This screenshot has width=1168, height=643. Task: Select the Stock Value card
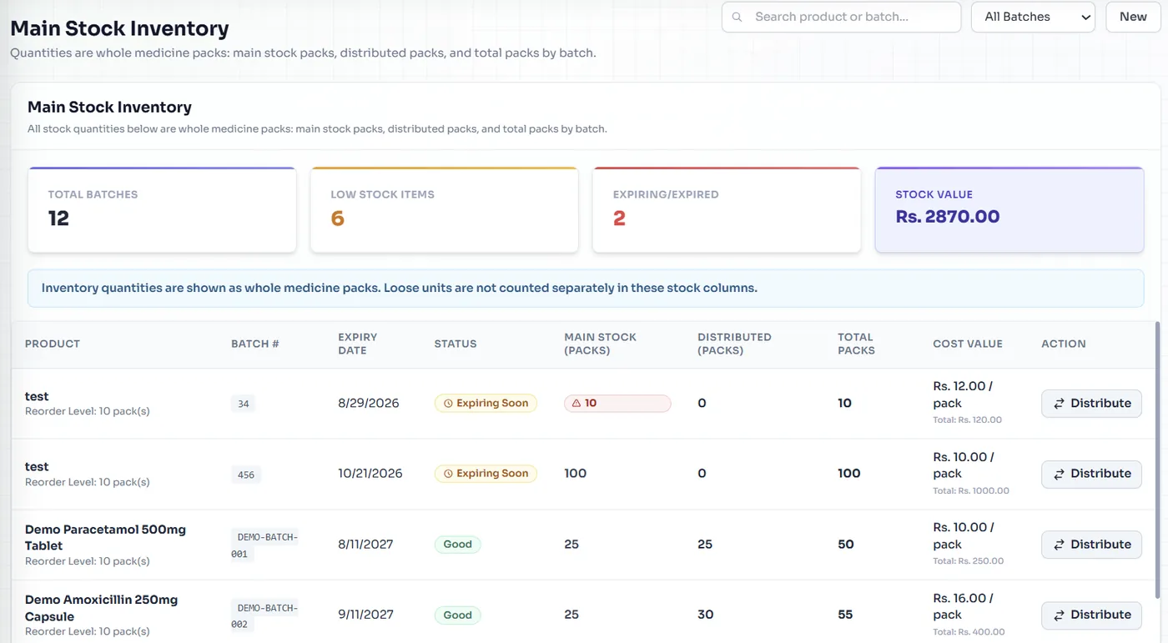[x=1009, y=210]
